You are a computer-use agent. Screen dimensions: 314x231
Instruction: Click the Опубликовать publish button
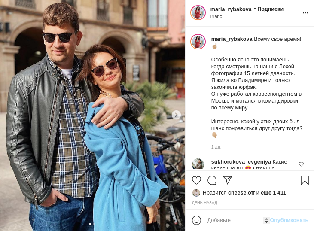click(289, 220)
